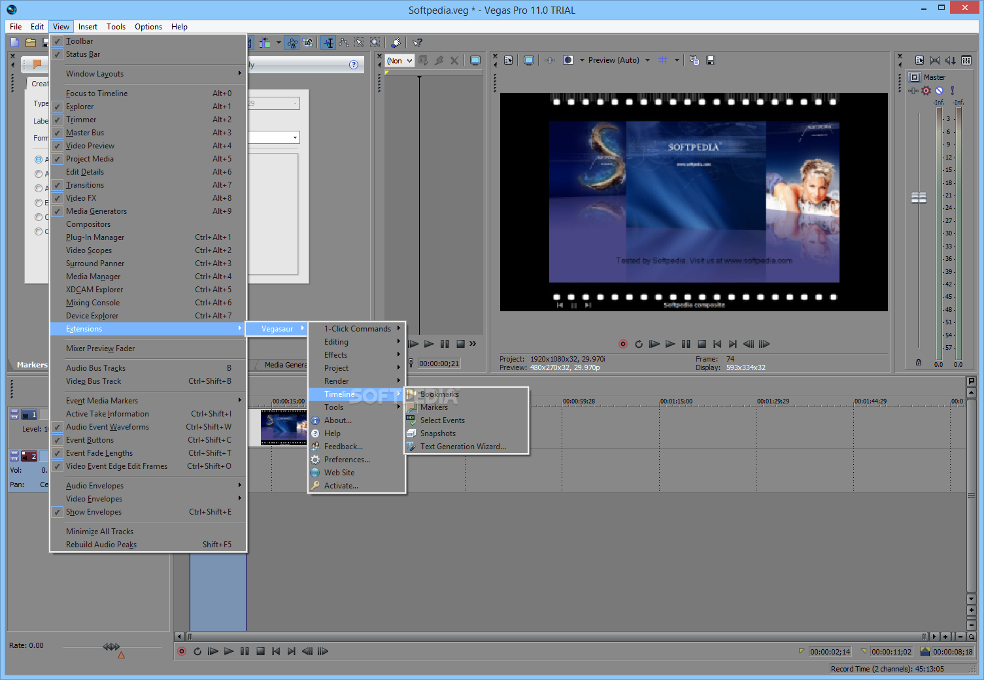
Task: Expand the Audio Envelopes submenu
Action: point(148,486)
